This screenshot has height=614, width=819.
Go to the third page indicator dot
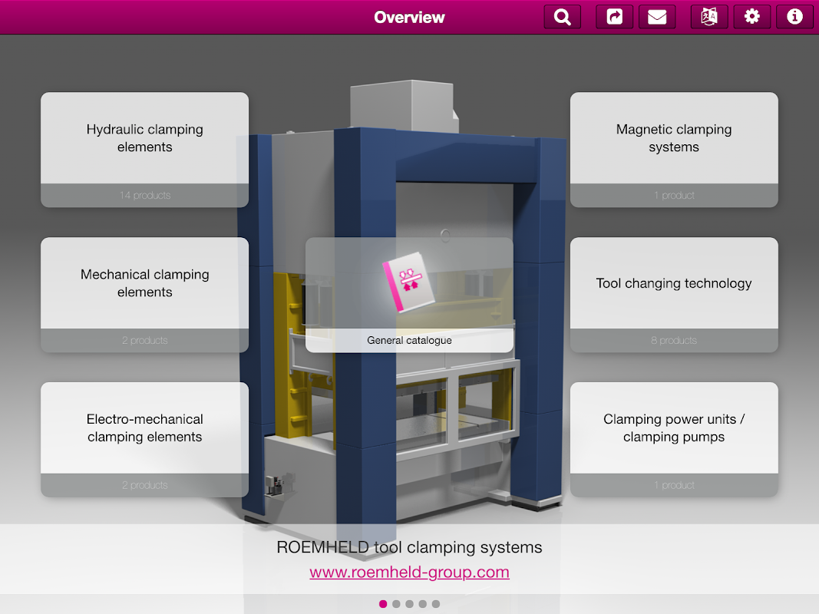(410, 604)
